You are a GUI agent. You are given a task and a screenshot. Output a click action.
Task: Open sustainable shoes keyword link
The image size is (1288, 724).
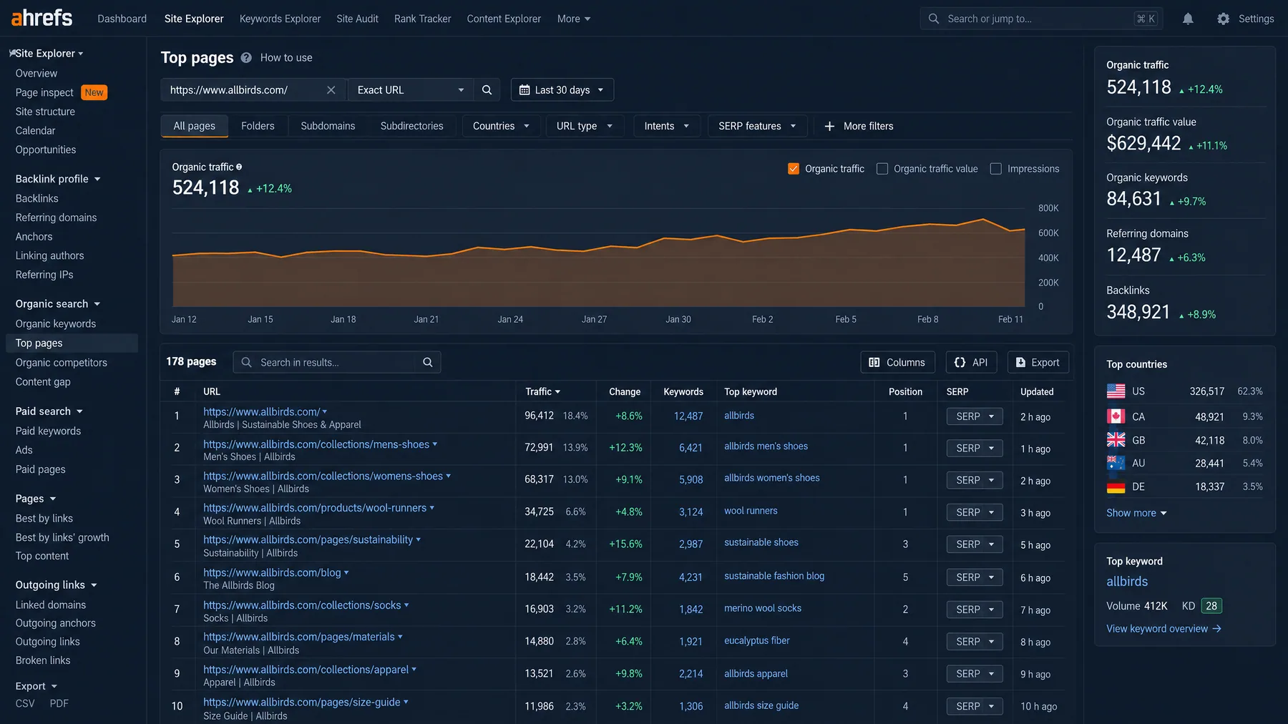click(x=761, y=542)
